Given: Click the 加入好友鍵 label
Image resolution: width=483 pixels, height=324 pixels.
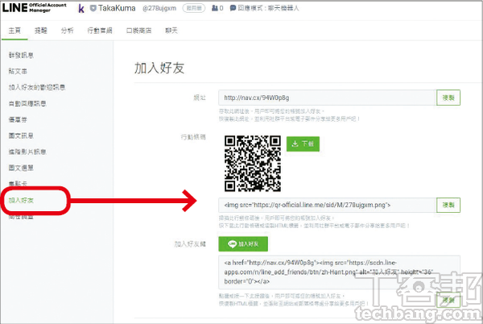Looking at the screenshot, I should [x=190, y=244].
